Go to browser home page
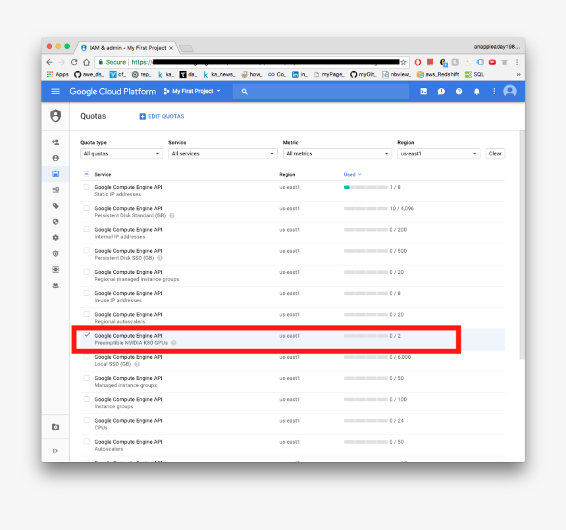 [x=86, y=62]
